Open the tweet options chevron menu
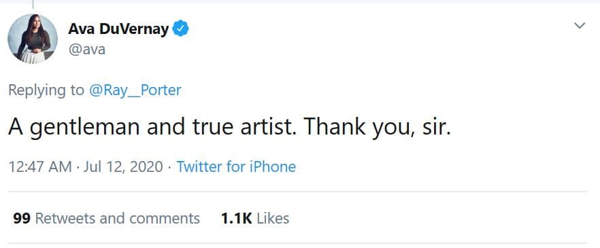Viewport: 600px width, 248px height. click(x=580, y=26)
